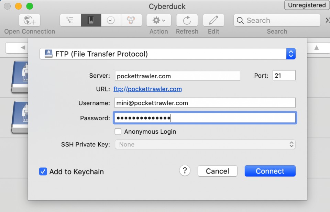Open the ftp://pockettrawler.com URL link
330x212 pixels.
(147, 89)
